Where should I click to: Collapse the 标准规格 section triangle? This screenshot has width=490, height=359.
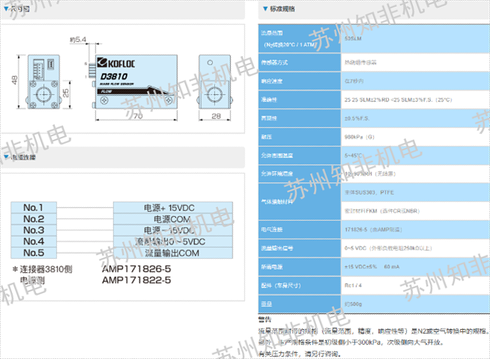[265, 8]
